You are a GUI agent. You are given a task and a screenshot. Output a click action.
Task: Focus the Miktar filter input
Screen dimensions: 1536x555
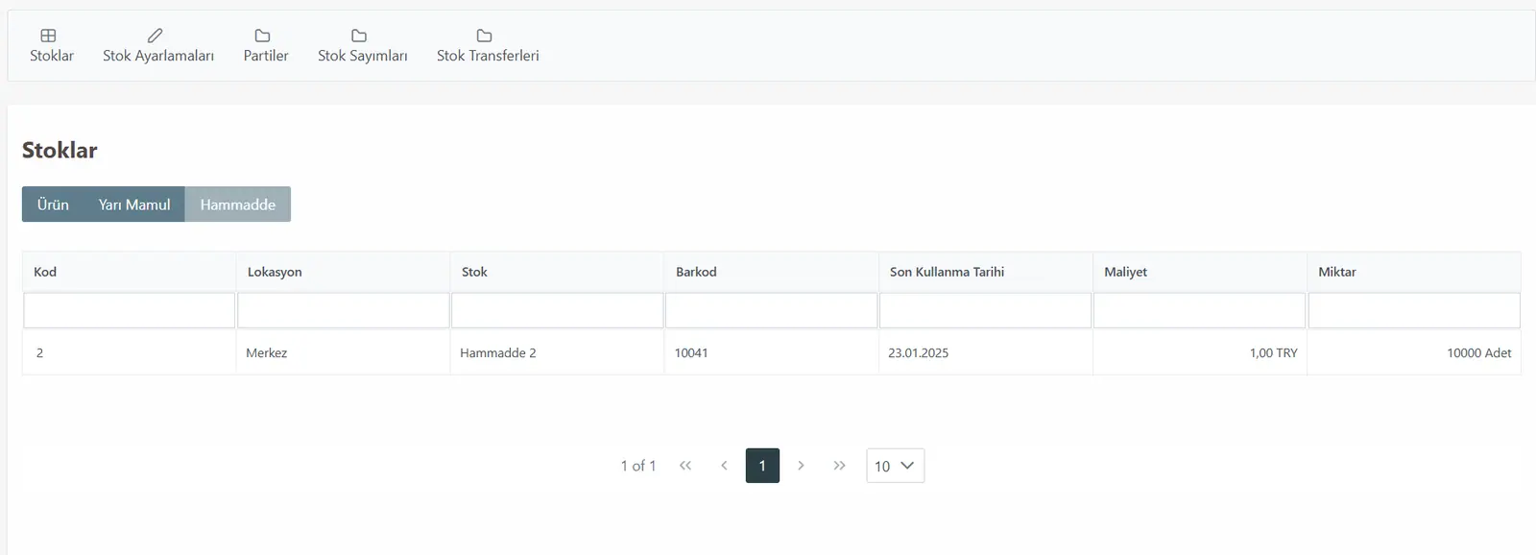(x=1414, y=311)
